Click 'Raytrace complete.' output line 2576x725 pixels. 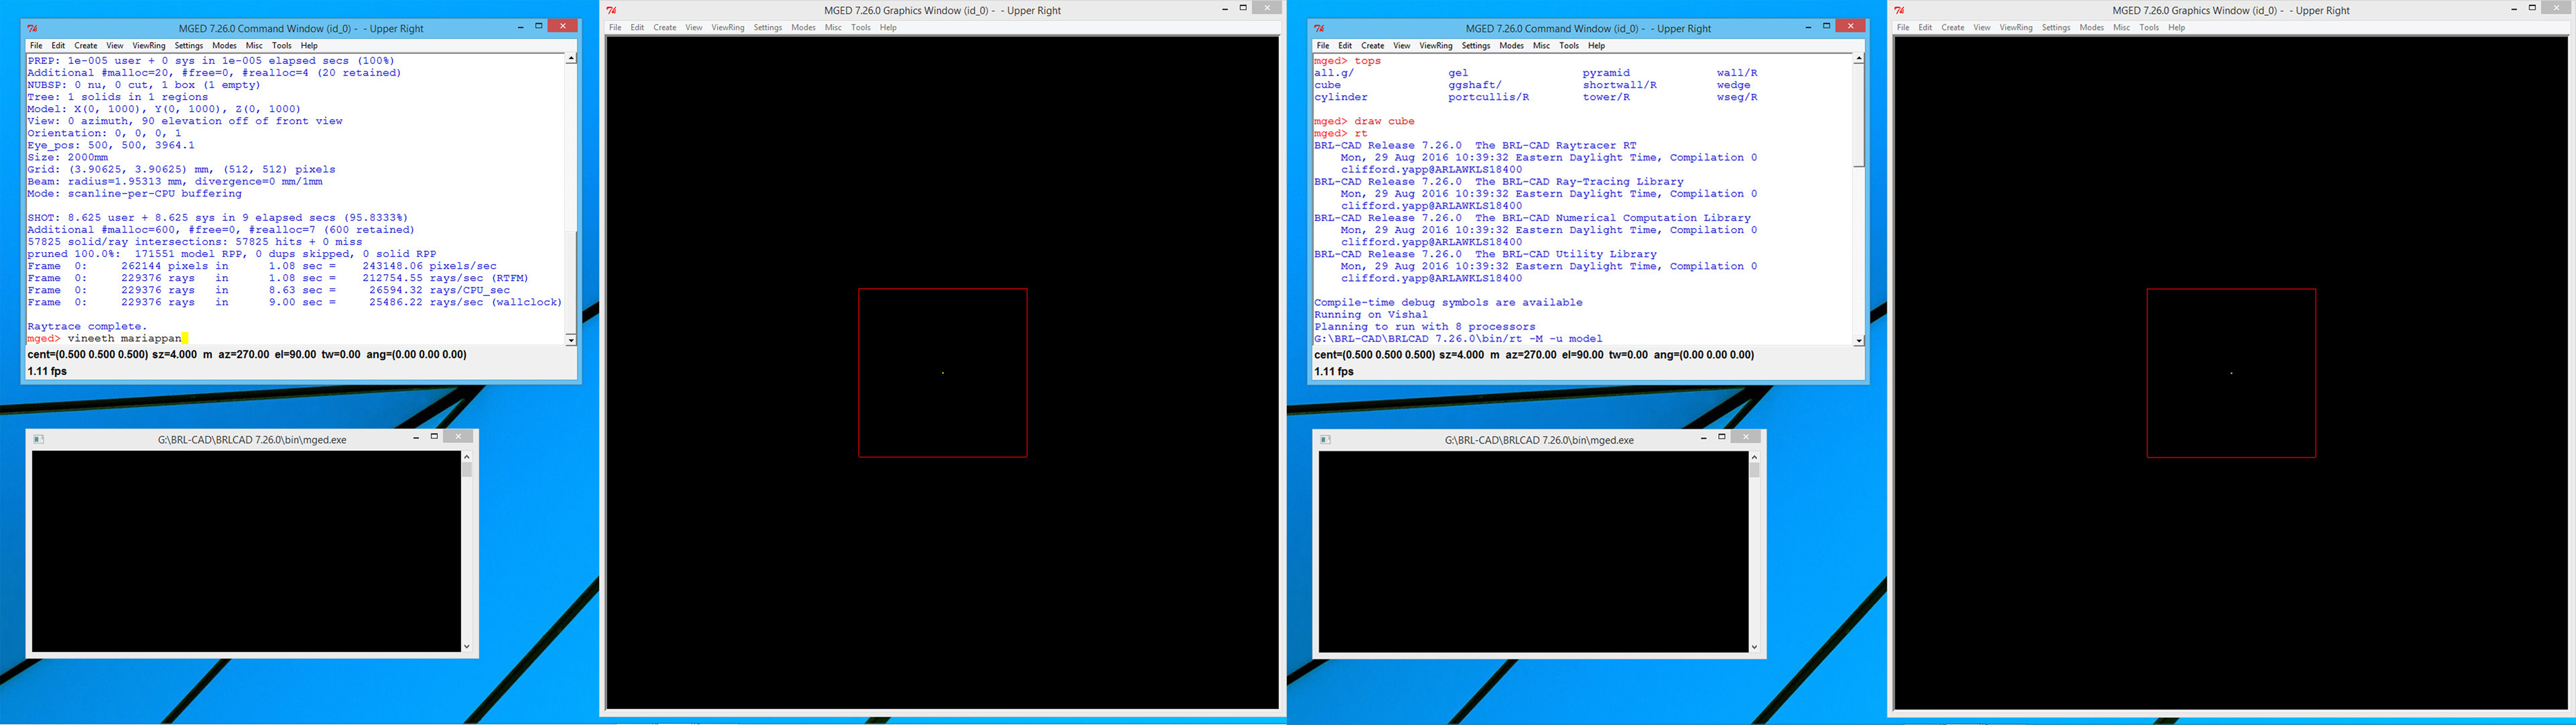pyautogui.click(x=87, y=327)
